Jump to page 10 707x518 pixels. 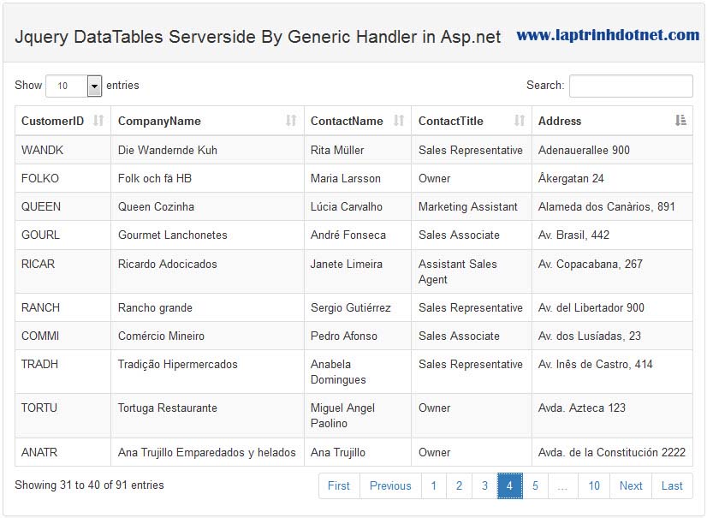point(594,485)
